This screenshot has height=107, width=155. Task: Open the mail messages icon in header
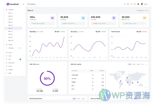[128, 4]
